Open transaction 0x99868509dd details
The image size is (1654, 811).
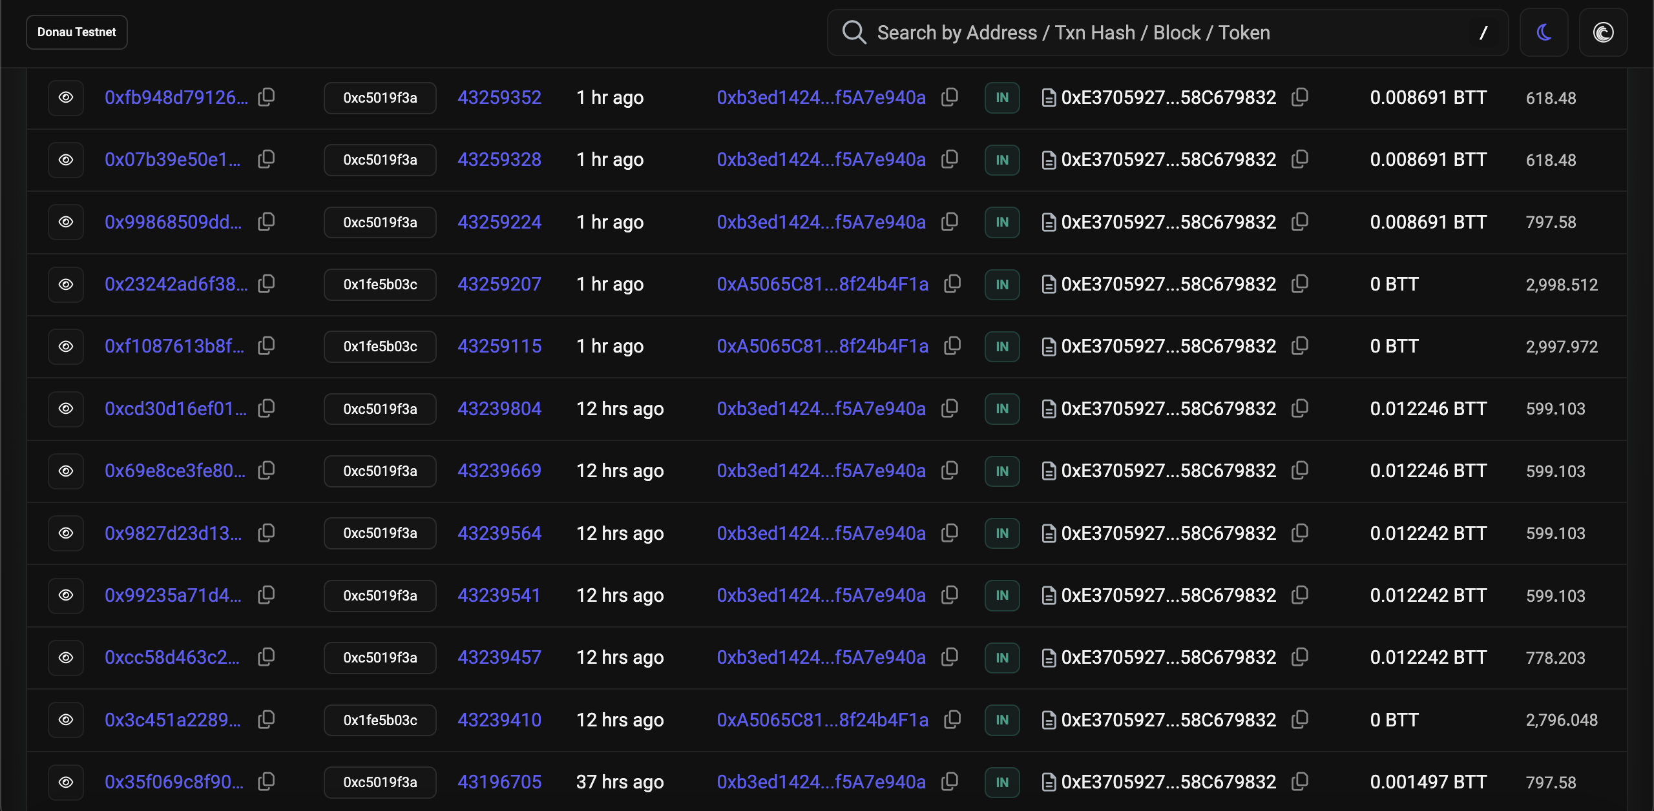173,222
